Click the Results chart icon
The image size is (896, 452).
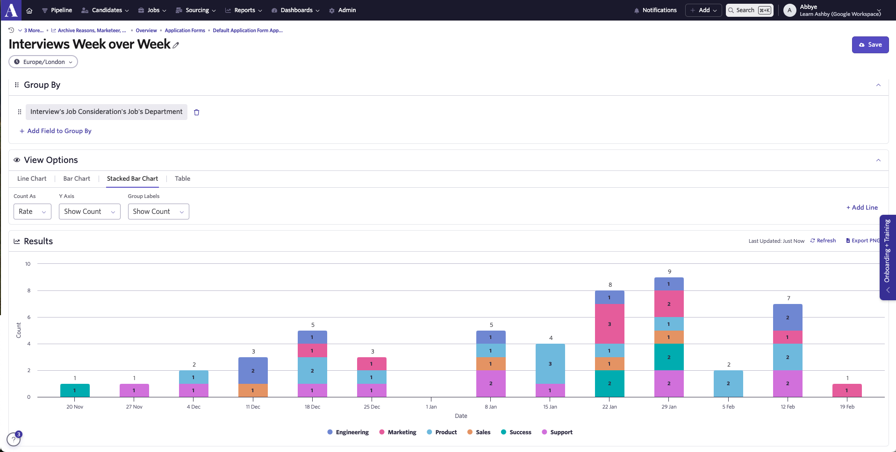pos(17,241)
